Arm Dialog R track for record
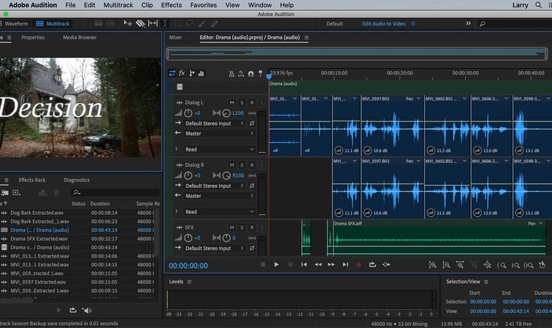552x328 pixels. point(252,165)
